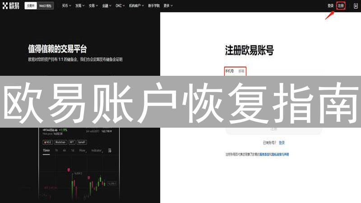Click 登录 in the top header
This screenshot has width=361, height=203.
331,6
